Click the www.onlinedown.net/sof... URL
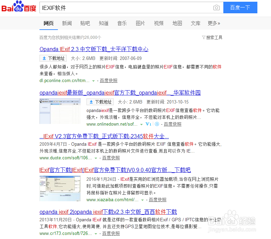 tap(112, 124)
